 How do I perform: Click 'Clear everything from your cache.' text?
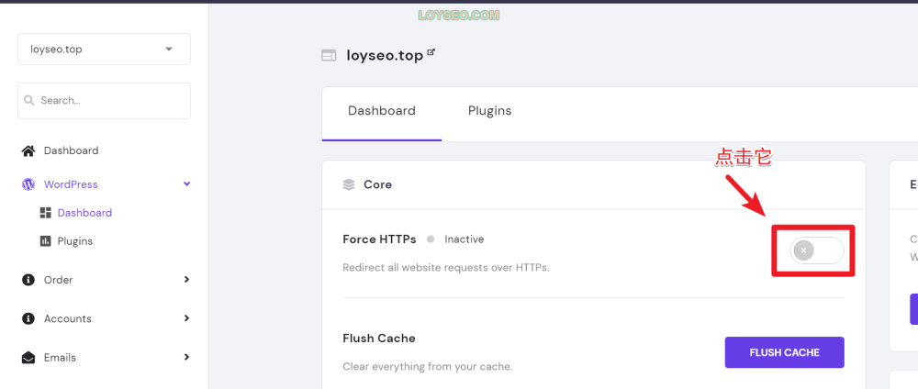[428, 367]
